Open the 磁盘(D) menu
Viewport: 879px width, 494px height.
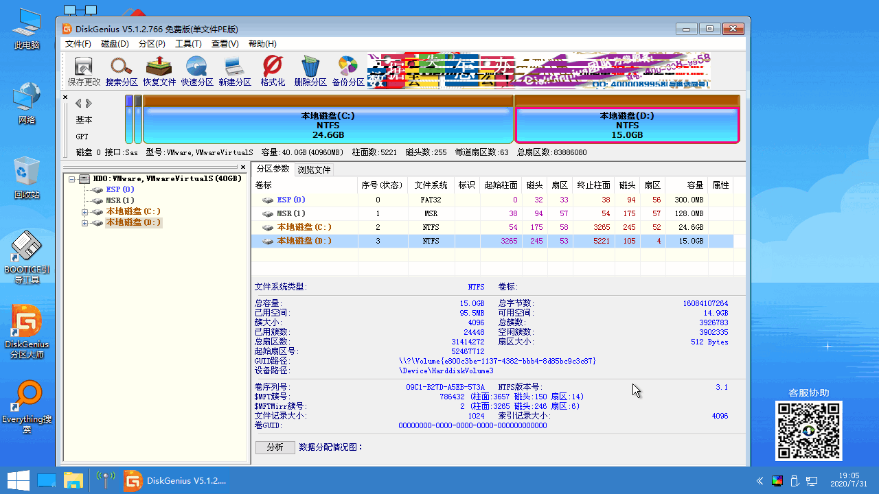click(115, 44)
